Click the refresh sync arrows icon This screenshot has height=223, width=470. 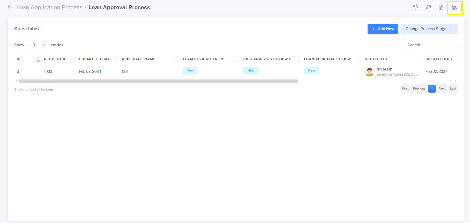[x=429, y=7]
